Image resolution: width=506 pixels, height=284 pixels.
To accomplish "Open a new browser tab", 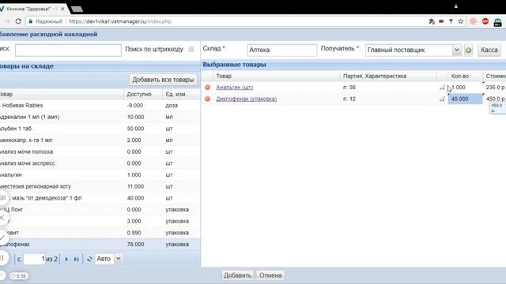I will 77,9.
